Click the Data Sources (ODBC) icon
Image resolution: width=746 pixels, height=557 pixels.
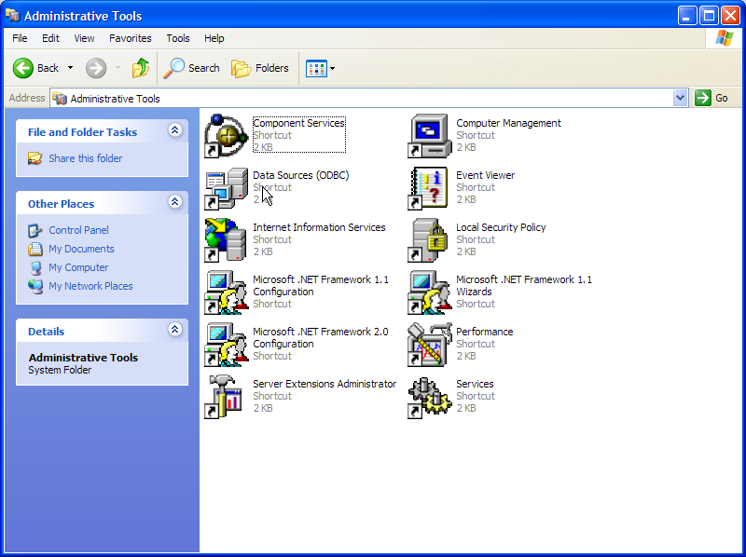pos(226,188)
